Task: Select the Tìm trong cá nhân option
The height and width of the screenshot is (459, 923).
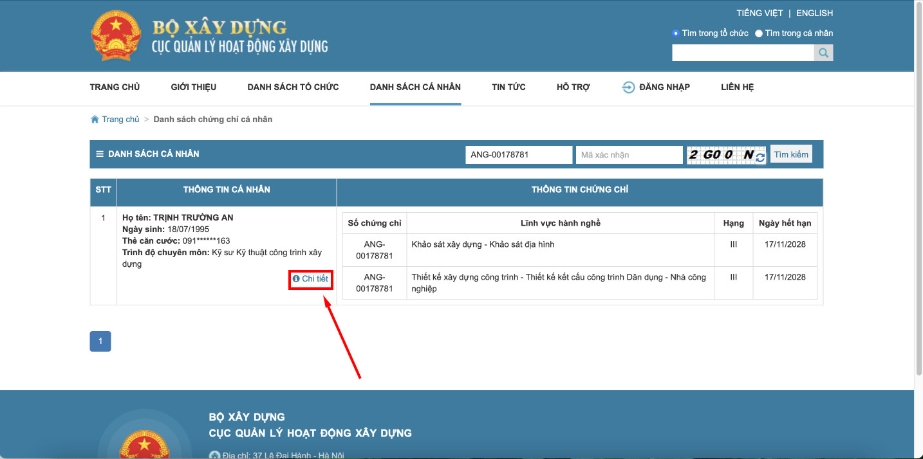Action: [x=758, y=33]
